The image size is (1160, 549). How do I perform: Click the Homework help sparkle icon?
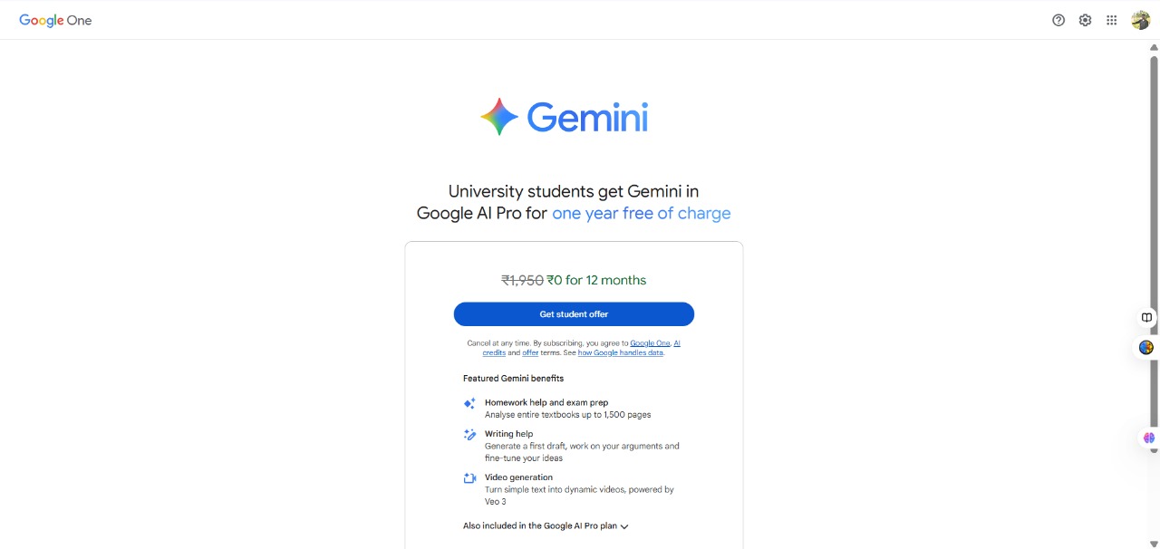469,403
